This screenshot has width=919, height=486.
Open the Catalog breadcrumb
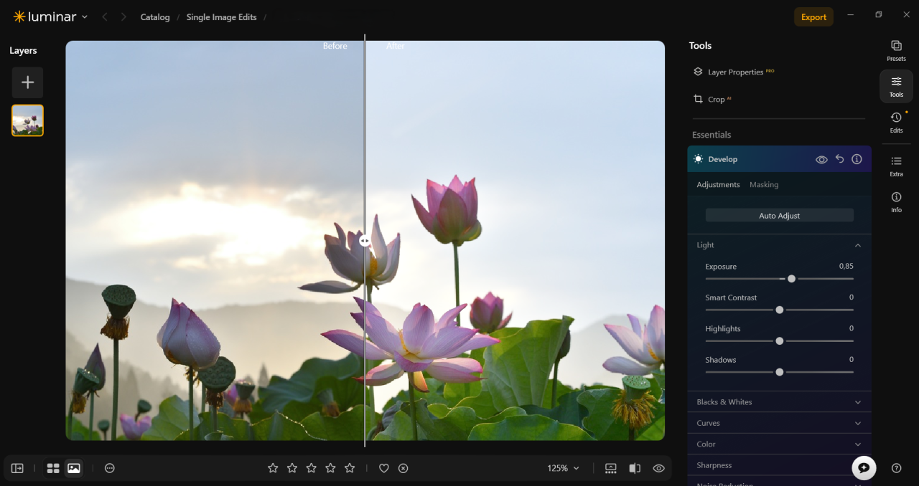155,17
